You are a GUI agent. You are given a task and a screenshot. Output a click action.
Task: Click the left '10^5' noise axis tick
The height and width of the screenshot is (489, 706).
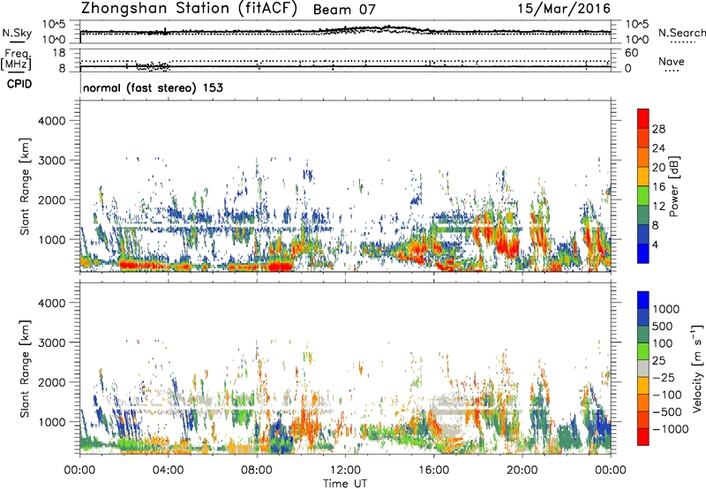point(54,25)
